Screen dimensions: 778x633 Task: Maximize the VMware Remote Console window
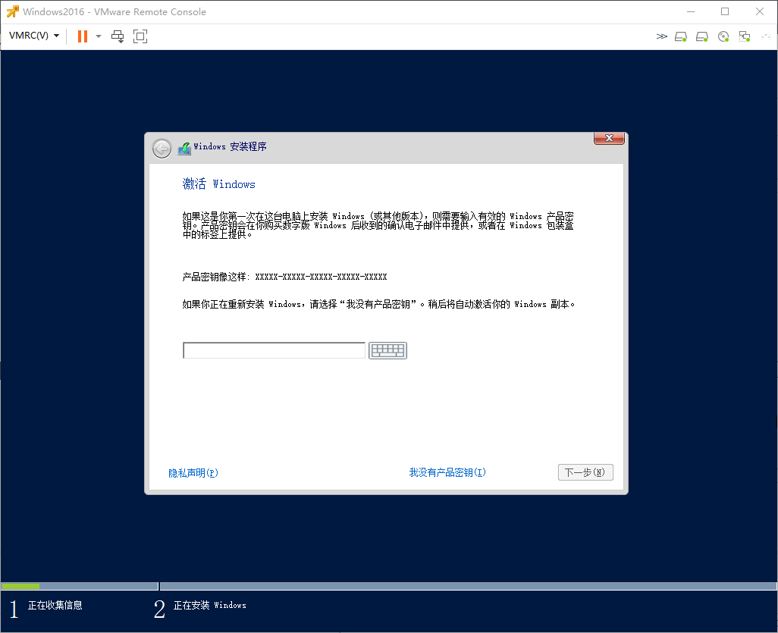[x=725, y=11]
